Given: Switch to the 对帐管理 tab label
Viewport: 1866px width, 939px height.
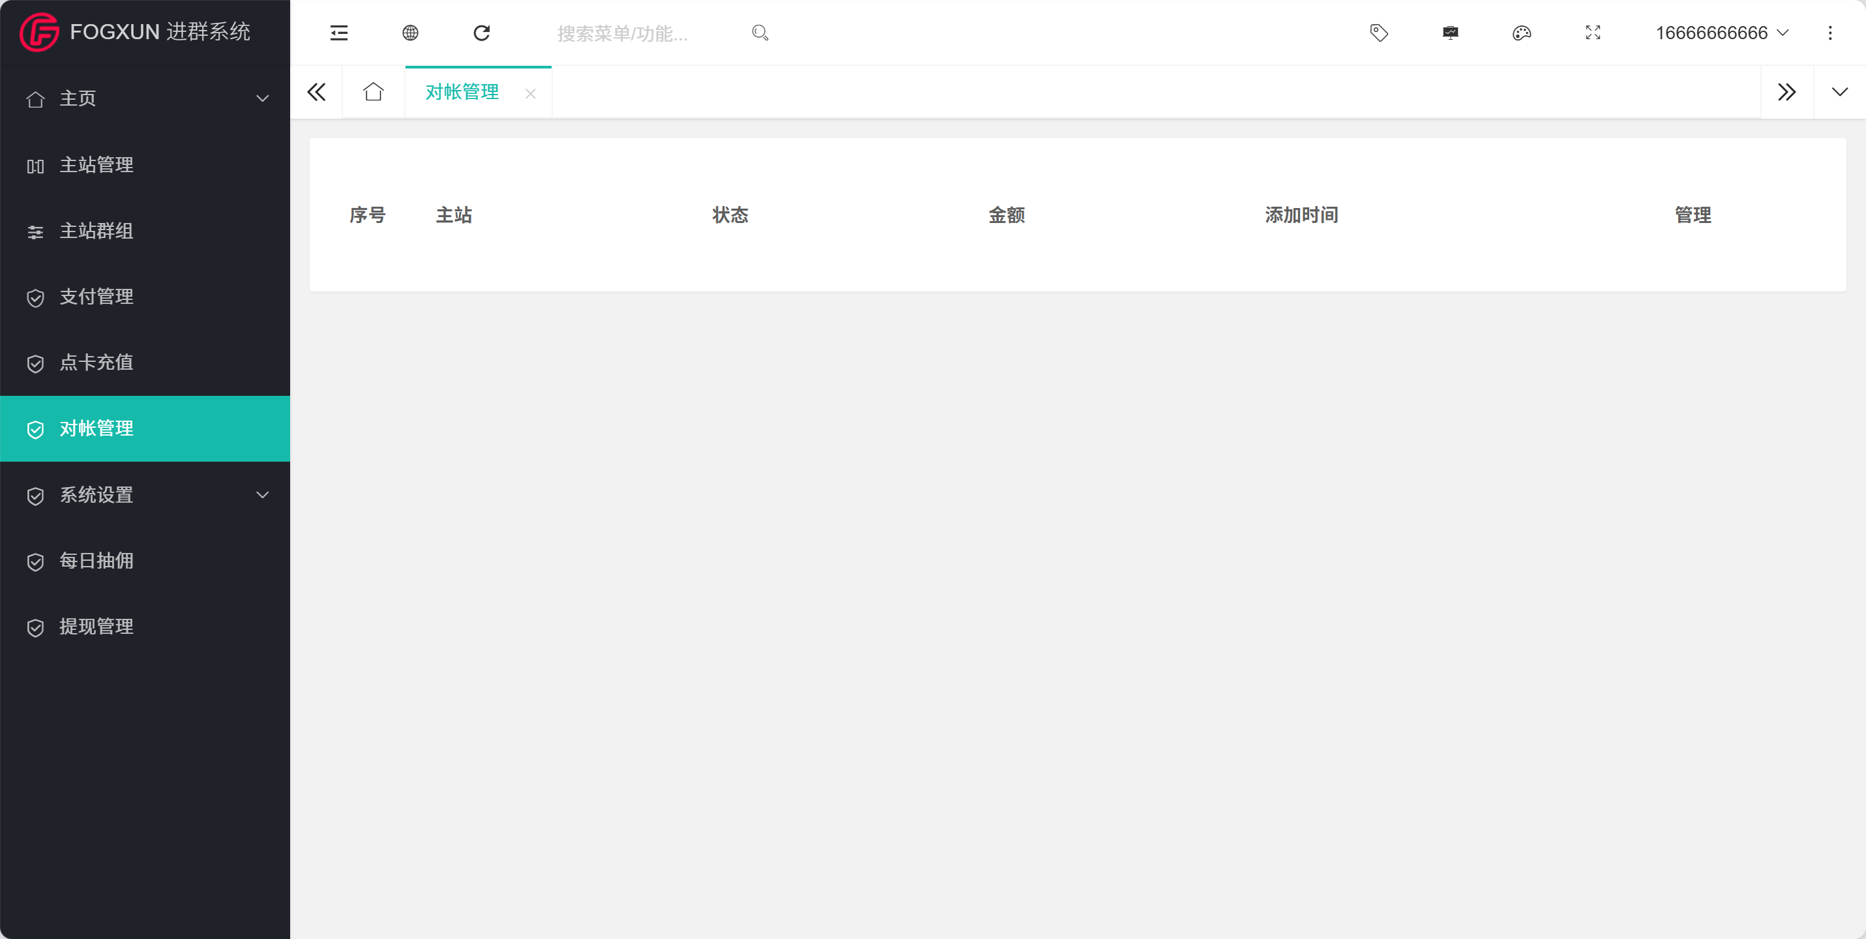Looking at the screenshot, I should coord(462,92).
